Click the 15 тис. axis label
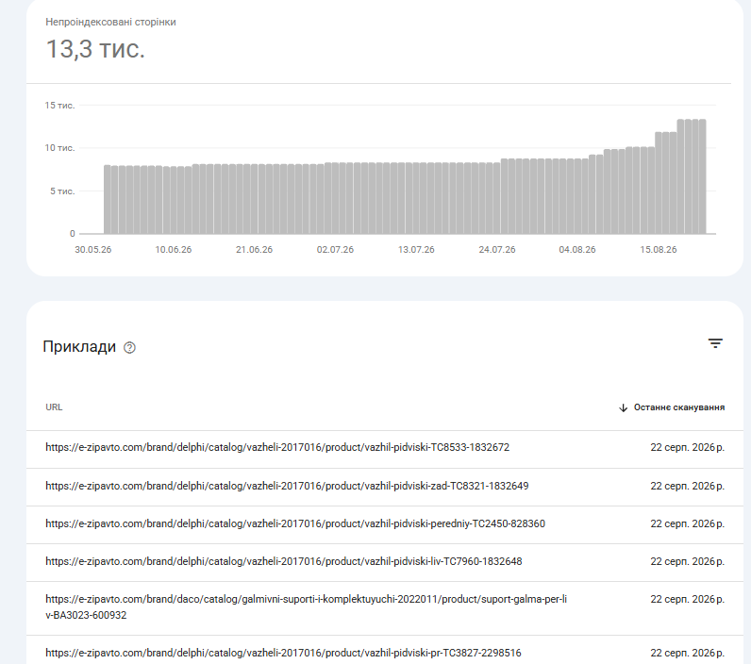This screenshot has height=664, width=751. (x=59, y=106)
